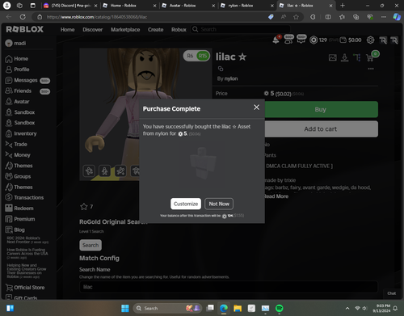Favorite the item with the star icon

click(84, 207)
